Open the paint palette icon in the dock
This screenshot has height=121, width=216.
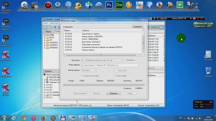(129, 5)
